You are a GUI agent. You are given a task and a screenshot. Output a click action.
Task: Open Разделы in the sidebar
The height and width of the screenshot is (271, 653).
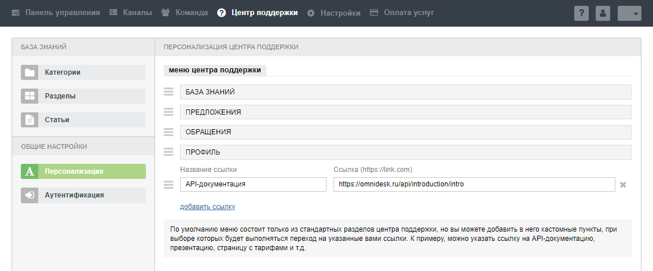click(x=83, y=96)
